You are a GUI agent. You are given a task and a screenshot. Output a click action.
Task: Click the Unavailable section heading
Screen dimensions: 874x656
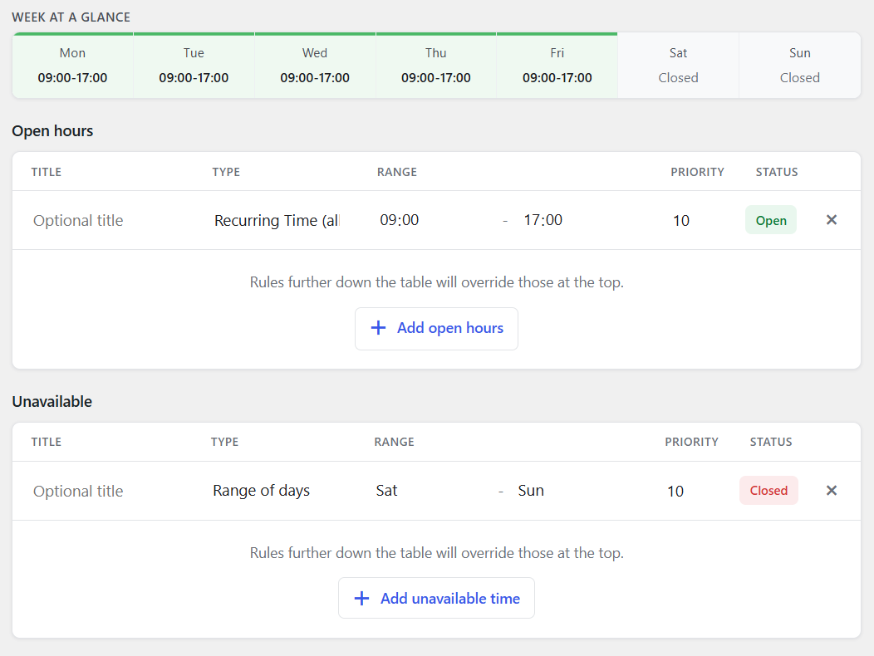[x=52, y=401]
